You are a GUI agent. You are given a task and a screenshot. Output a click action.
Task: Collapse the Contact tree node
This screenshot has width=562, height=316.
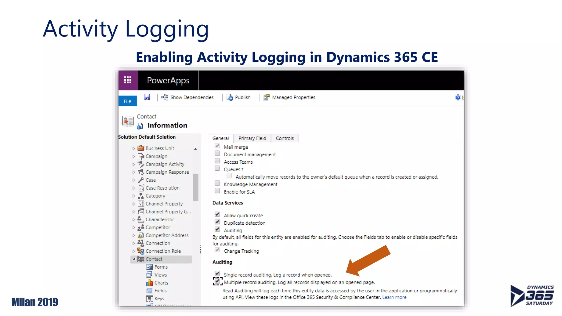(x=134, y=259)
